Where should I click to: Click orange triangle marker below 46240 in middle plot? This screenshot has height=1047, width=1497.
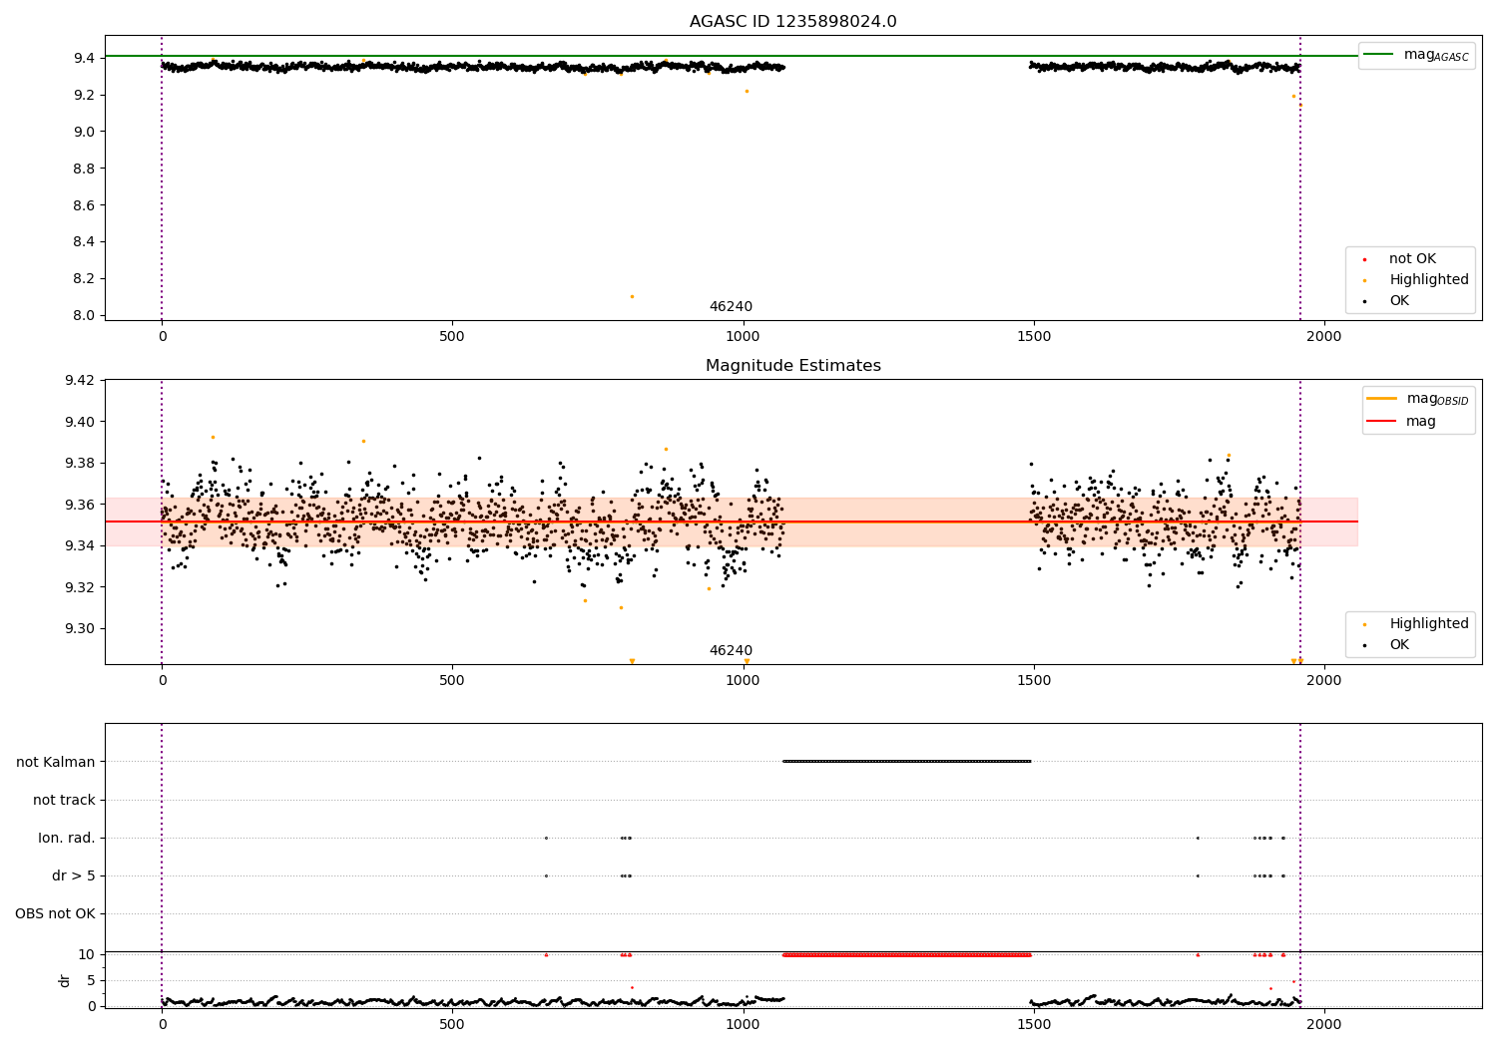tap(746, 661)
